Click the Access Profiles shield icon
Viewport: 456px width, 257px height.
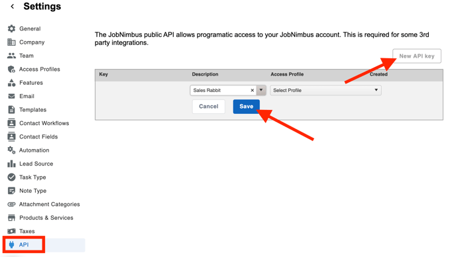[11, 69]
